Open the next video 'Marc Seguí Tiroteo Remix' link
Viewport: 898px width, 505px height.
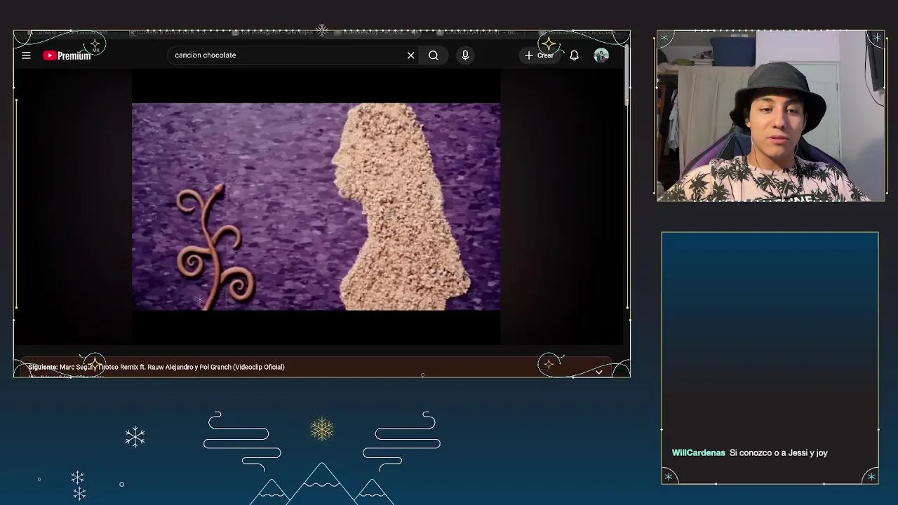pyautogui.click(x=172, y=367)
